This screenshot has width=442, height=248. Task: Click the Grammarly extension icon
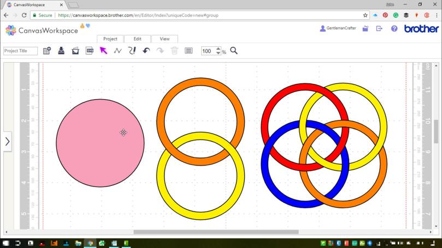pos(396,15)
